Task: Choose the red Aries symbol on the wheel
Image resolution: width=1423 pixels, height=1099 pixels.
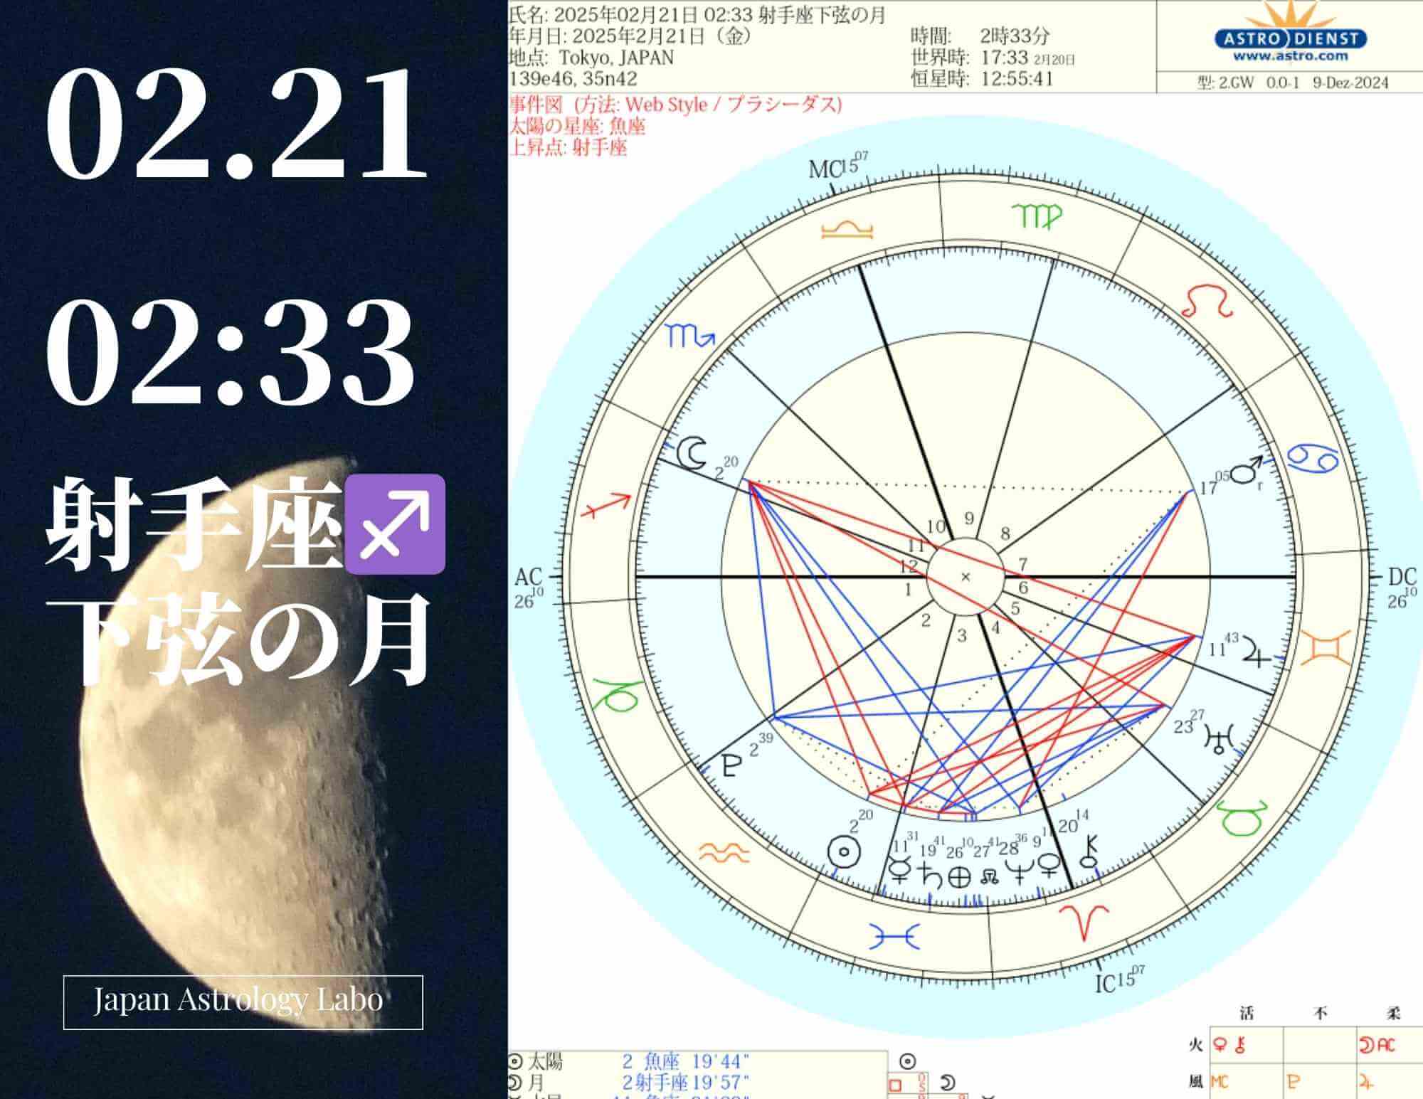Action: pyautogui.click(x=1083, y=922)
